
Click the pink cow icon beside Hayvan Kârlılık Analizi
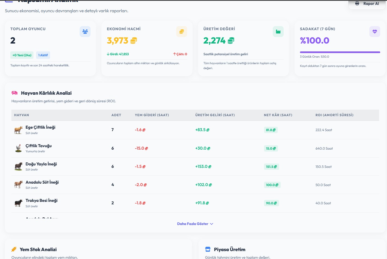tap(14, 93)
